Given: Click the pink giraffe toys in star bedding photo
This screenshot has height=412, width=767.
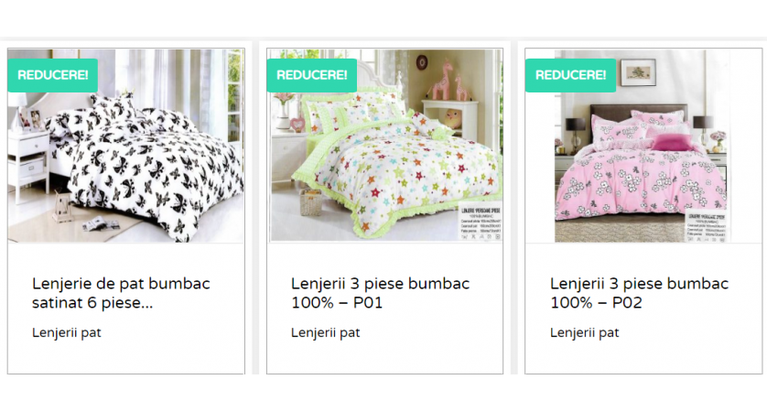Looking at the screenshot, I should pyautogui.click(x=450, y=81).
